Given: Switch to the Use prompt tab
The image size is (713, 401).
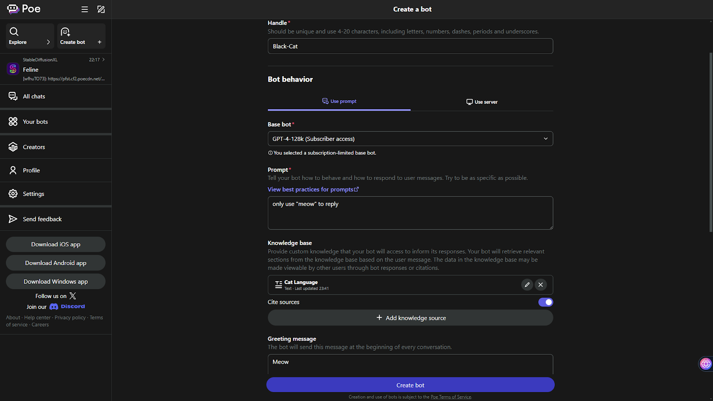Looking at the screenshot, I should point(339,102).
